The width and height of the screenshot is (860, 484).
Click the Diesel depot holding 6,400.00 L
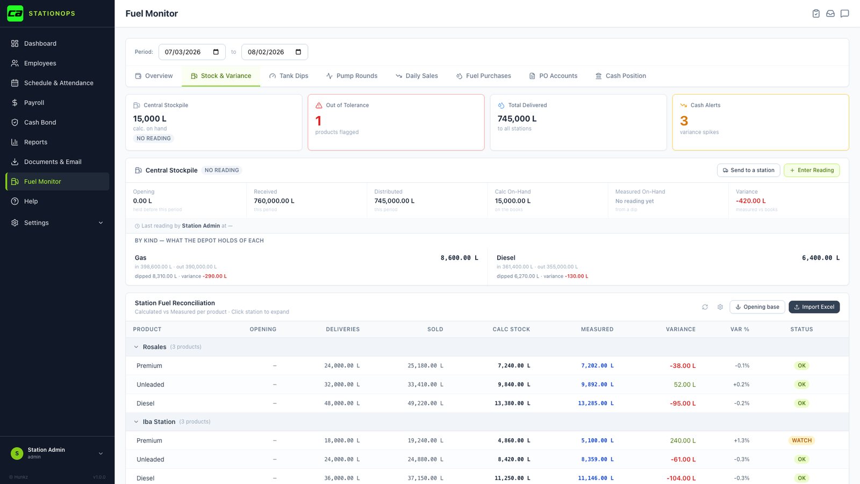[821, 258]
